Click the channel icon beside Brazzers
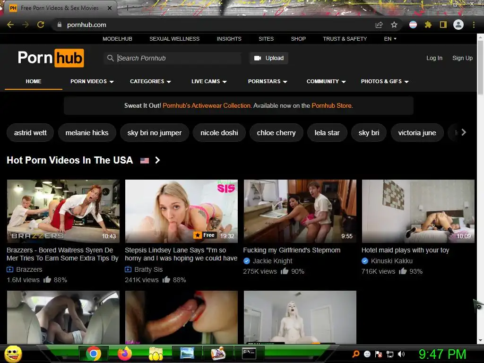Viewport: 484px width, 363px height. tap(10, 269)
